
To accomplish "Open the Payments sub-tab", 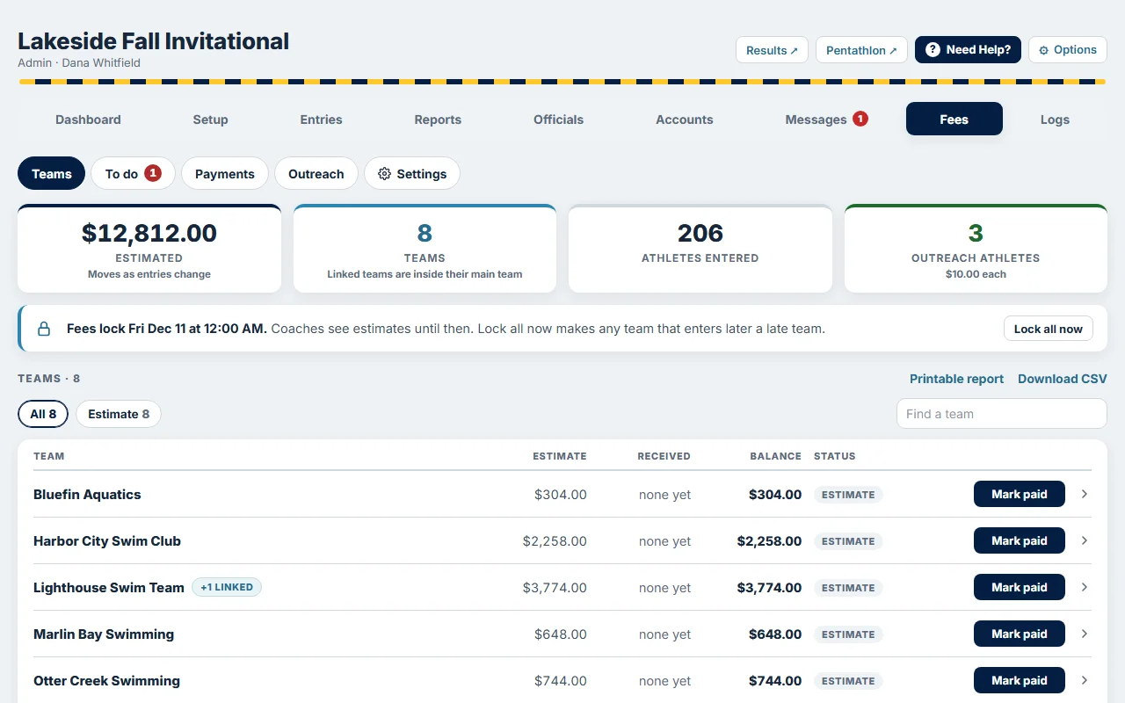I will [225, 174].
